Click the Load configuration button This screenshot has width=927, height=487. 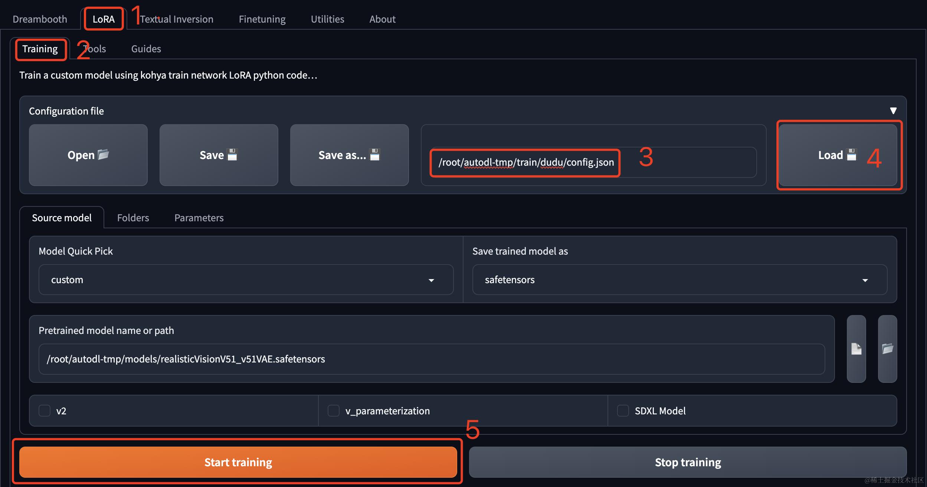pos(838,155)
